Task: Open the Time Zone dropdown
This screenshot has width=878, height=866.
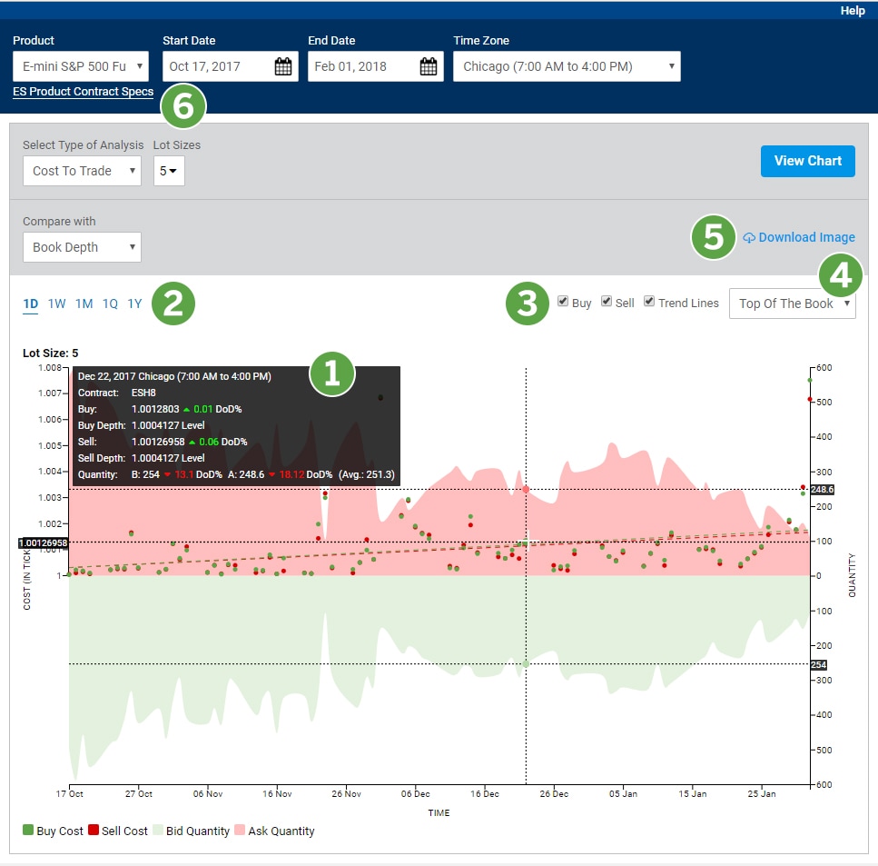Action: 567,66
